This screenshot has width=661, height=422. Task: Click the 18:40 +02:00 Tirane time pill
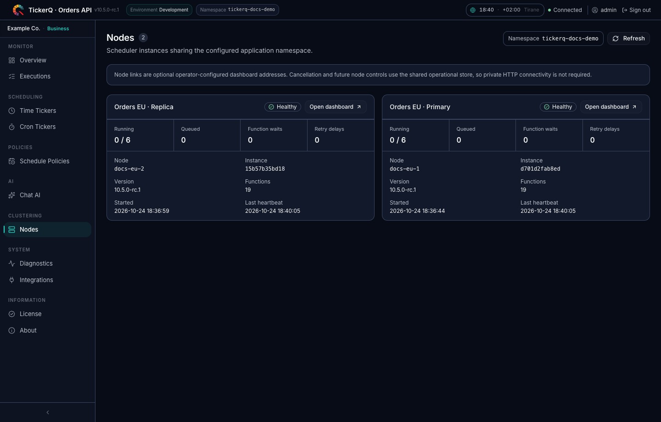pos(505,10)
